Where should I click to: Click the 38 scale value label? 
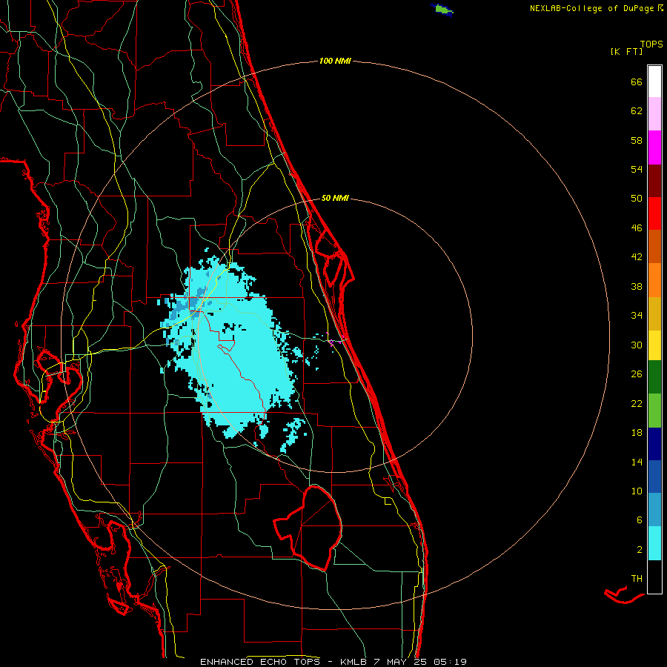point(637,287)
